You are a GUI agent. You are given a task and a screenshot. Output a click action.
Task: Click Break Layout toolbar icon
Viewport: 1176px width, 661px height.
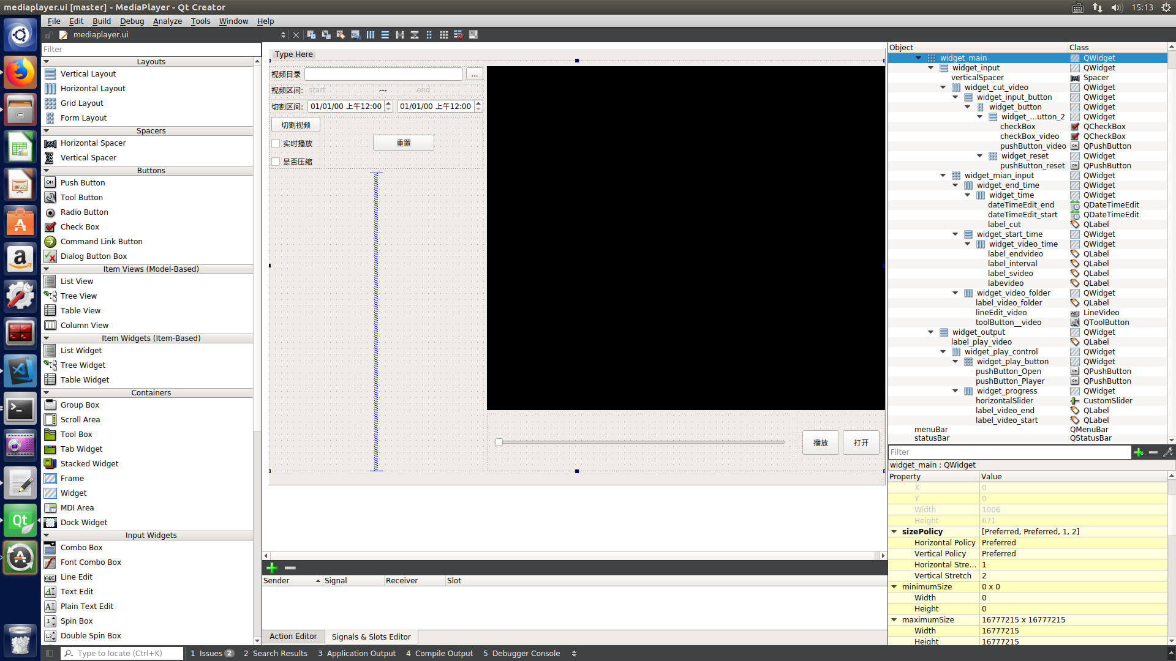(x=459, y=35)
